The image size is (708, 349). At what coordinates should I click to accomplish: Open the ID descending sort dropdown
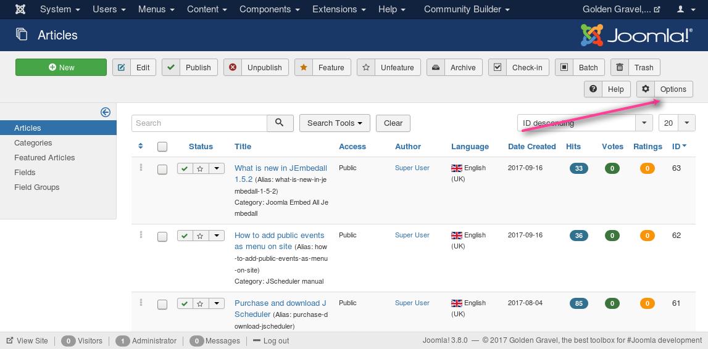pos(585,123)
